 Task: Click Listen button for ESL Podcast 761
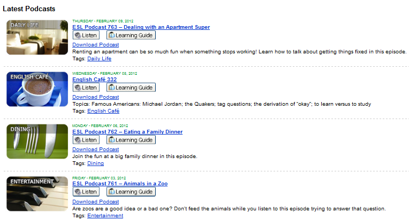pyautogui.click(x=86, y=192)
